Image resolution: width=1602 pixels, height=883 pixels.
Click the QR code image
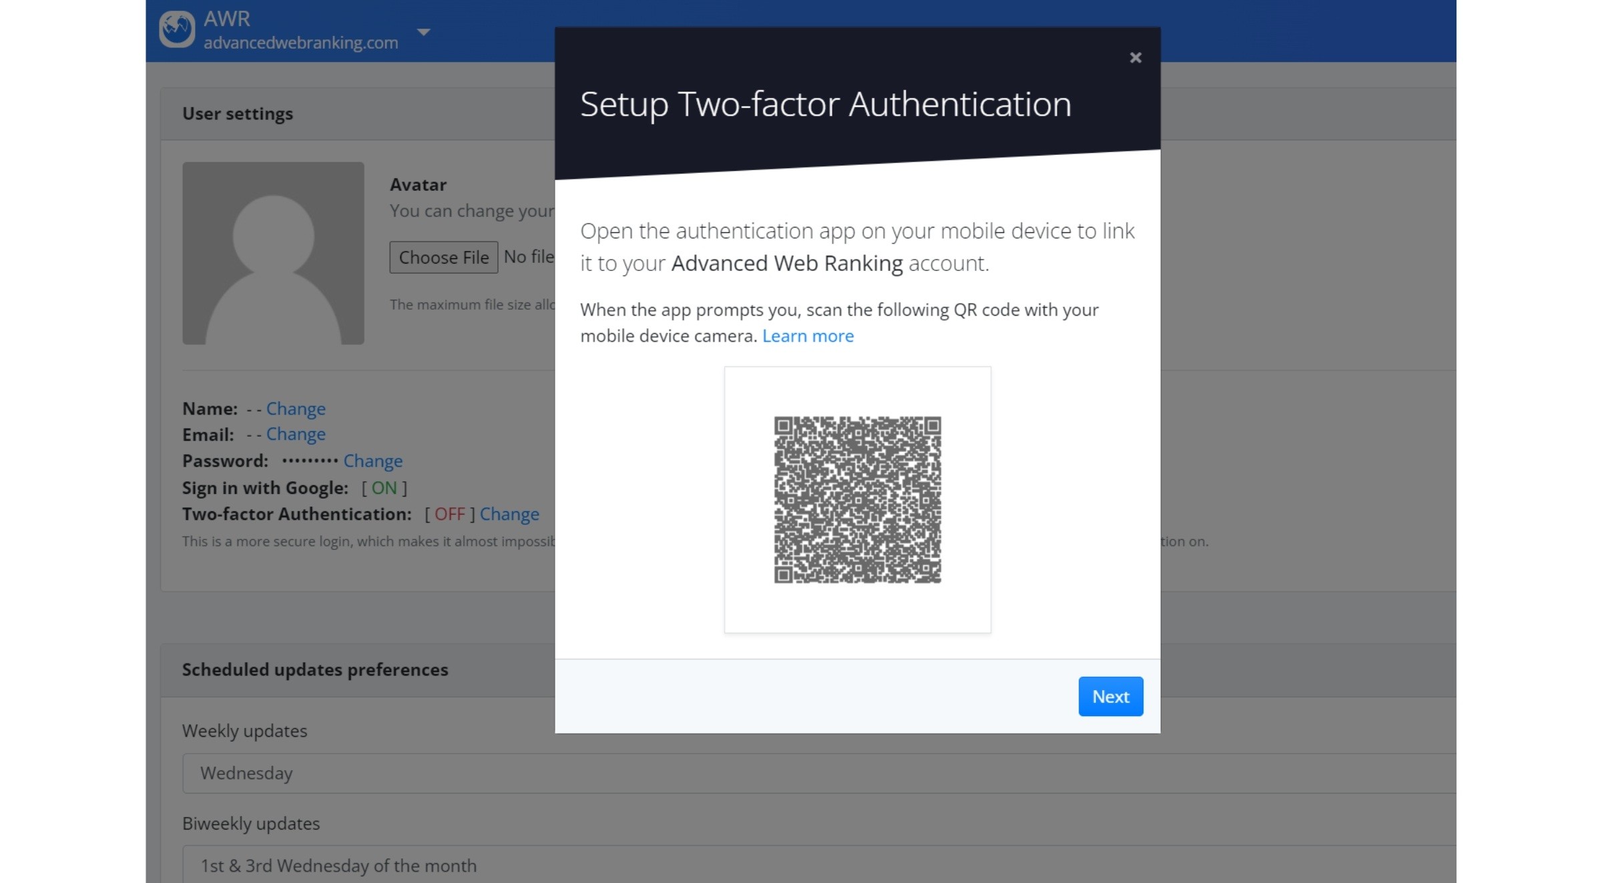pos(858,500)
